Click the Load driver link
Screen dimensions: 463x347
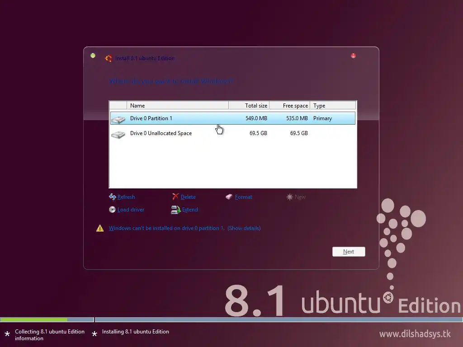pos(131,210)
